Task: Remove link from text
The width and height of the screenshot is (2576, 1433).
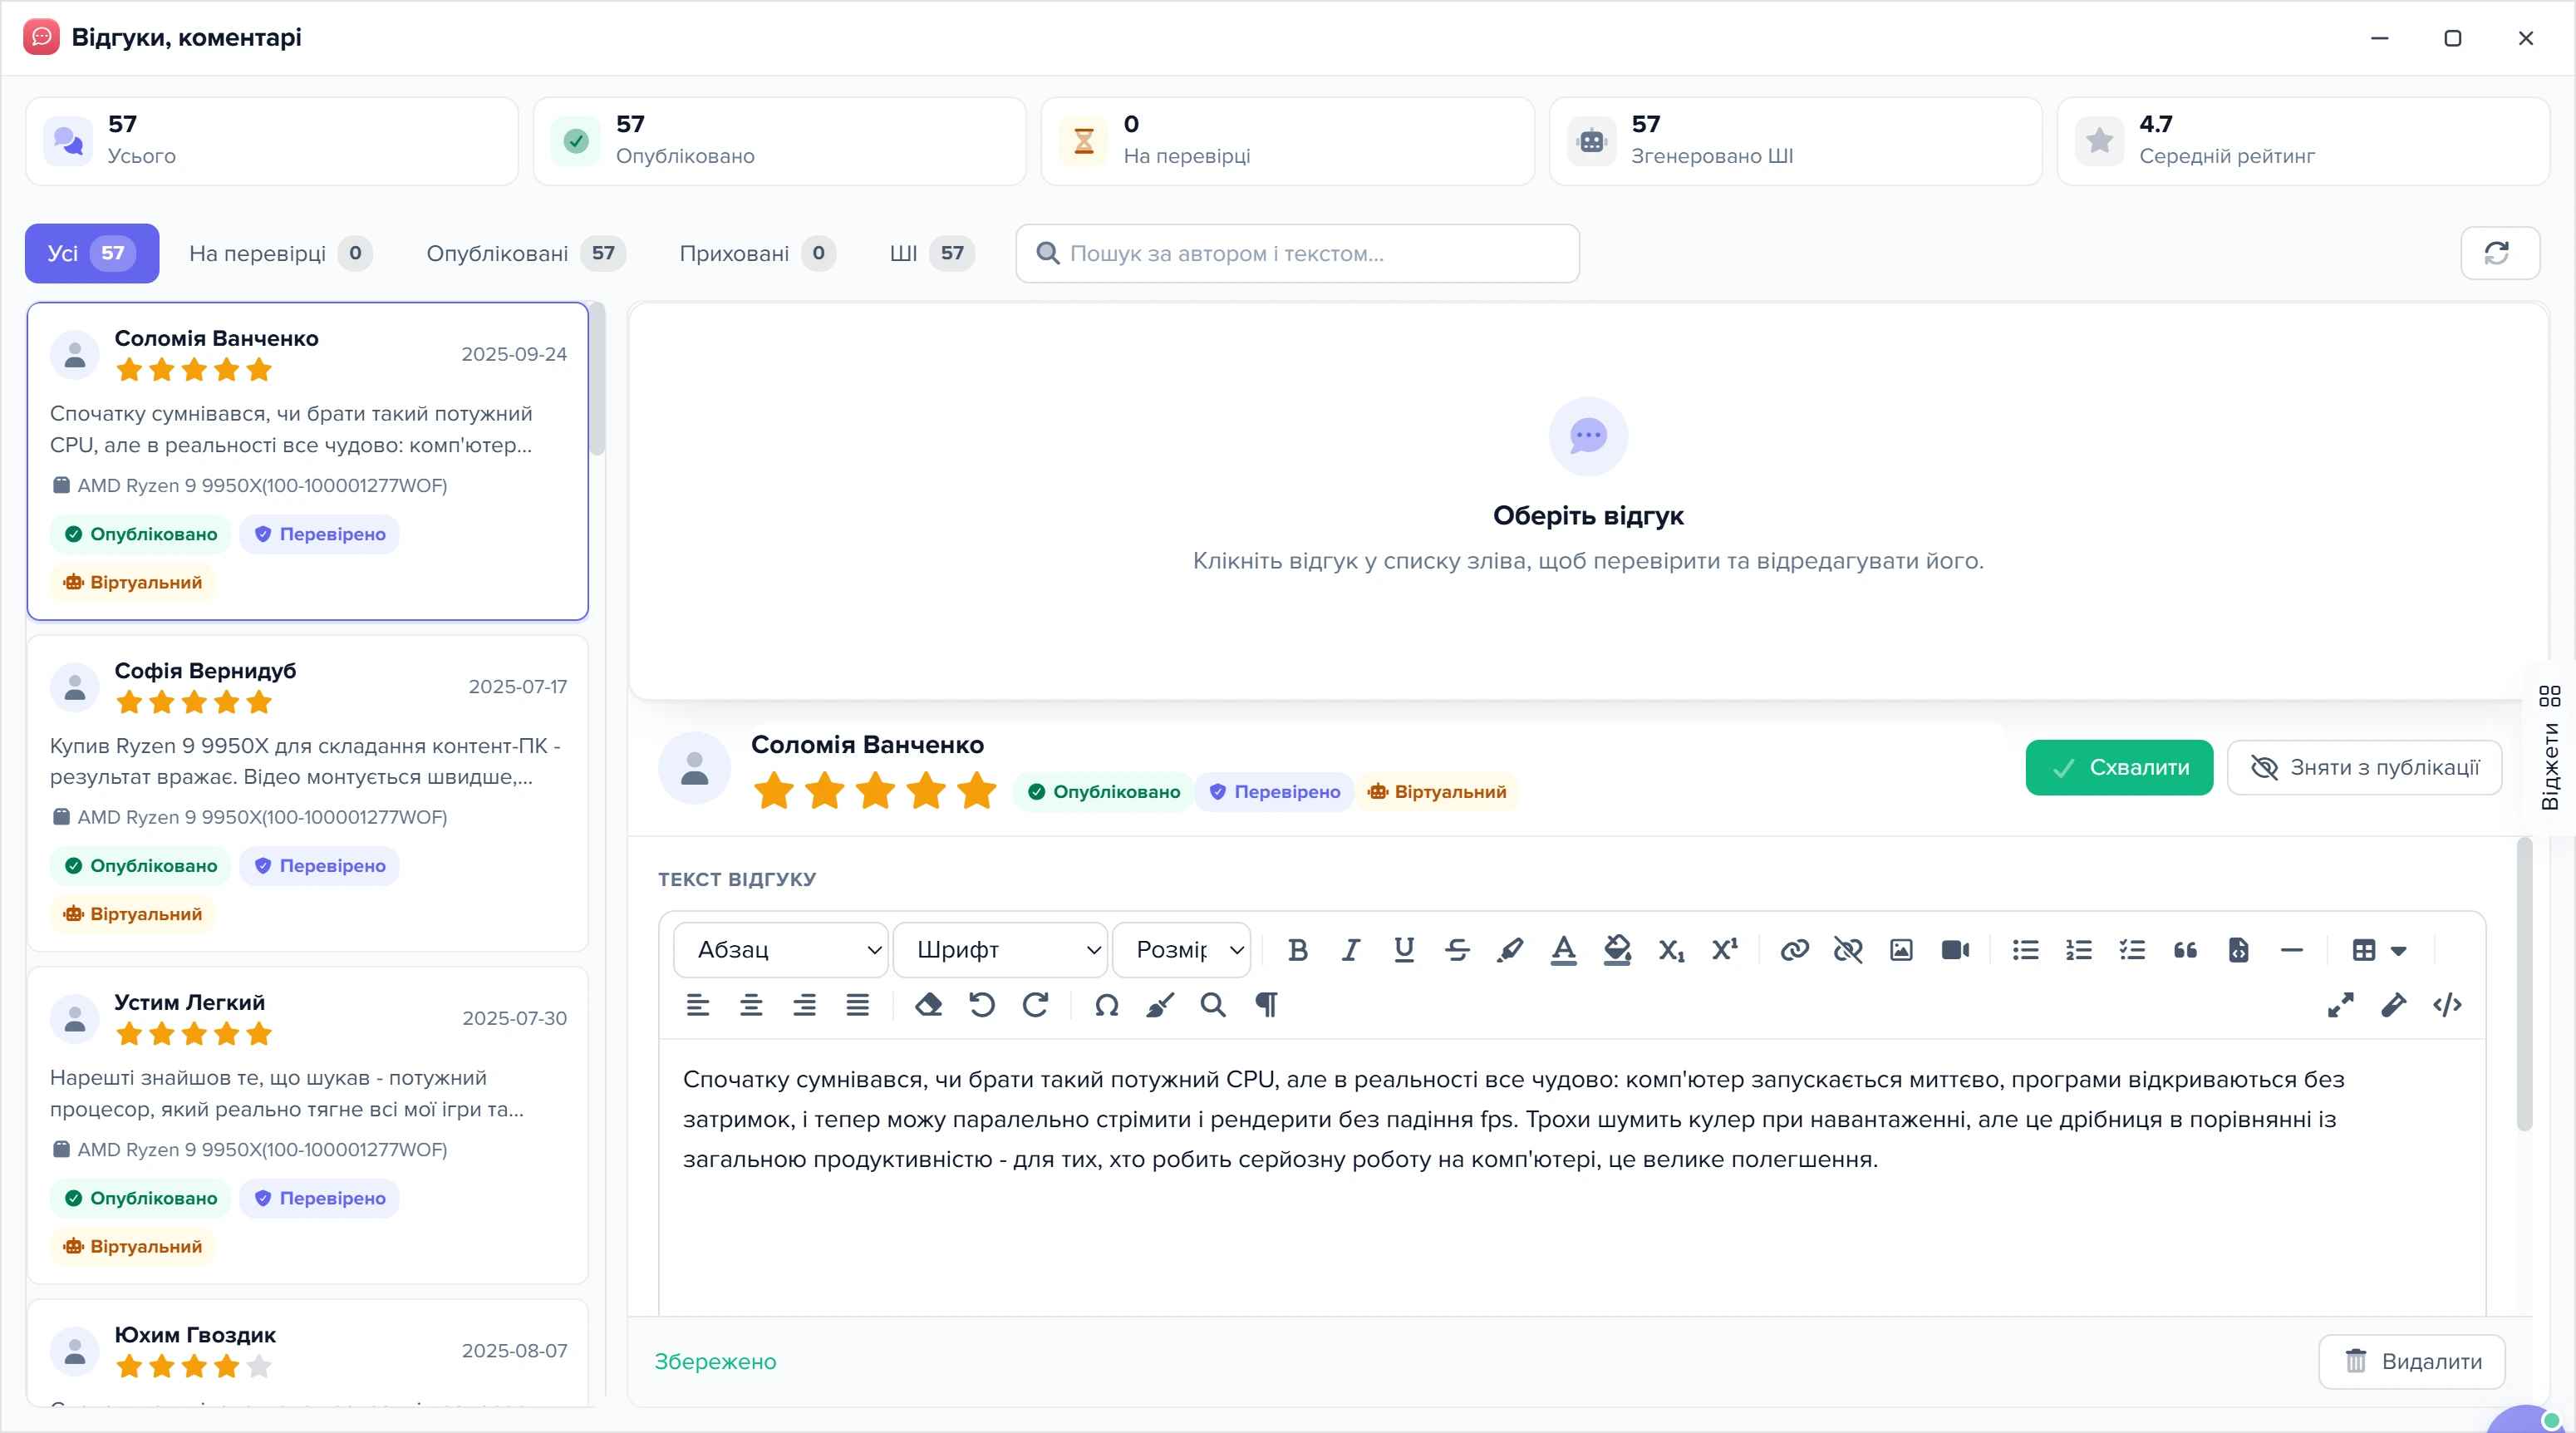Action: click(x=1848, y=950)
